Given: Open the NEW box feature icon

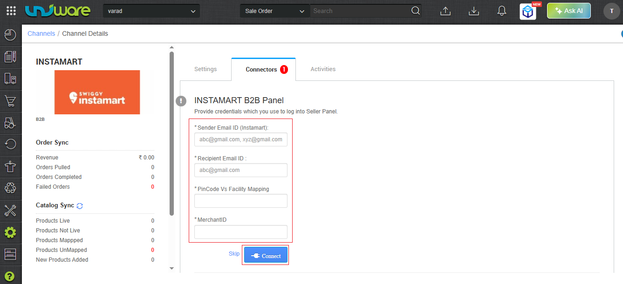Looking at the screenshot, I should 528,12.
